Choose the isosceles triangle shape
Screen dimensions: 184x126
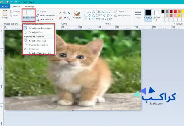tap(108, 12)
